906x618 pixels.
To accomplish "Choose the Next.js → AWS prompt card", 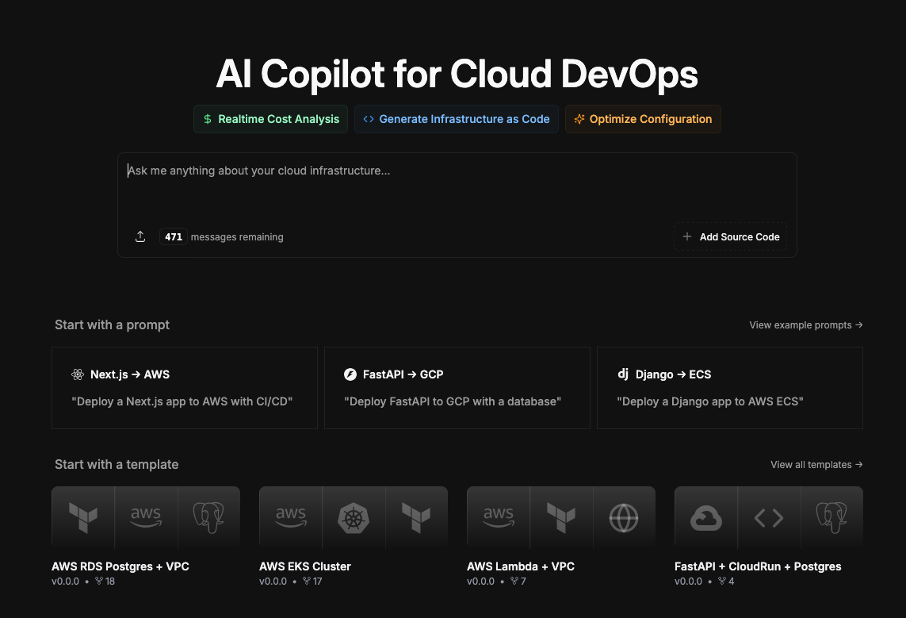I will tap(185, 388).
